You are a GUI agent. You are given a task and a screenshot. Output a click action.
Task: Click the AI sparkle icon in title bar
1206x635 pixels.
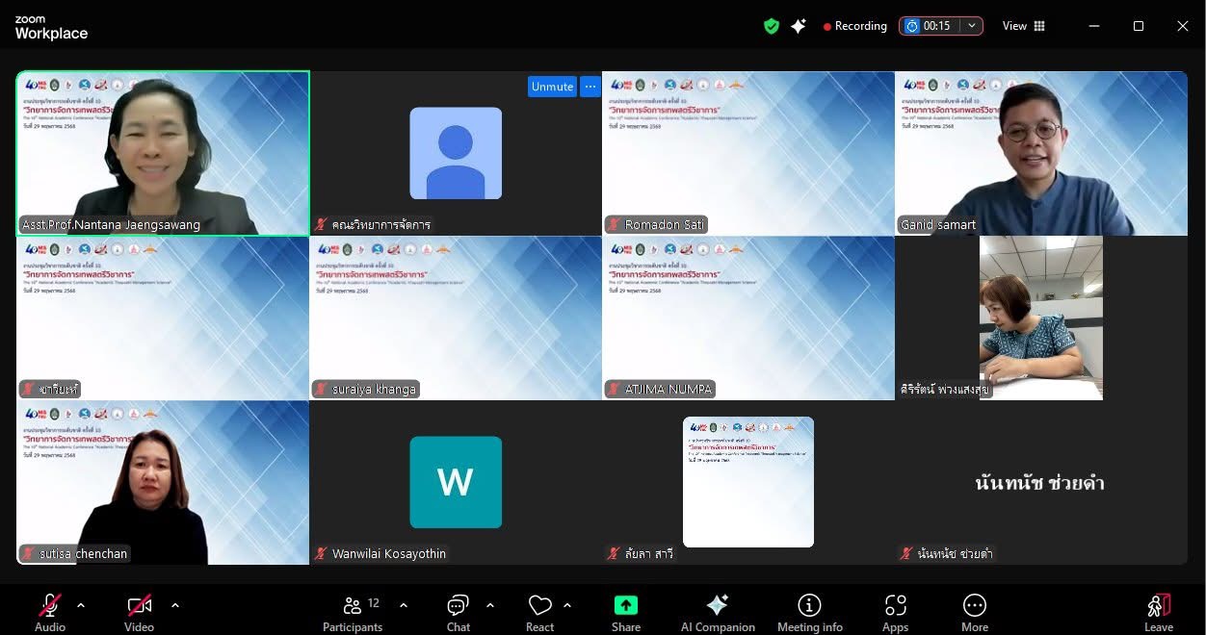pos(799,26)
